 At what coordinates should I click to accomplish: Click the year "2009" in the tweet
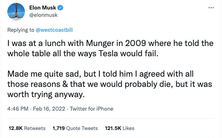(136, 43)
